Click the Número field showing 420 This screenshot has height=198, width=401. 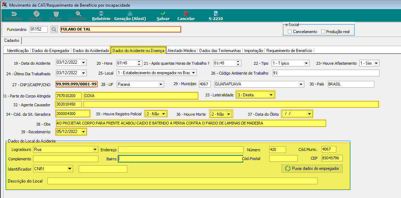(x=278, y=150)
